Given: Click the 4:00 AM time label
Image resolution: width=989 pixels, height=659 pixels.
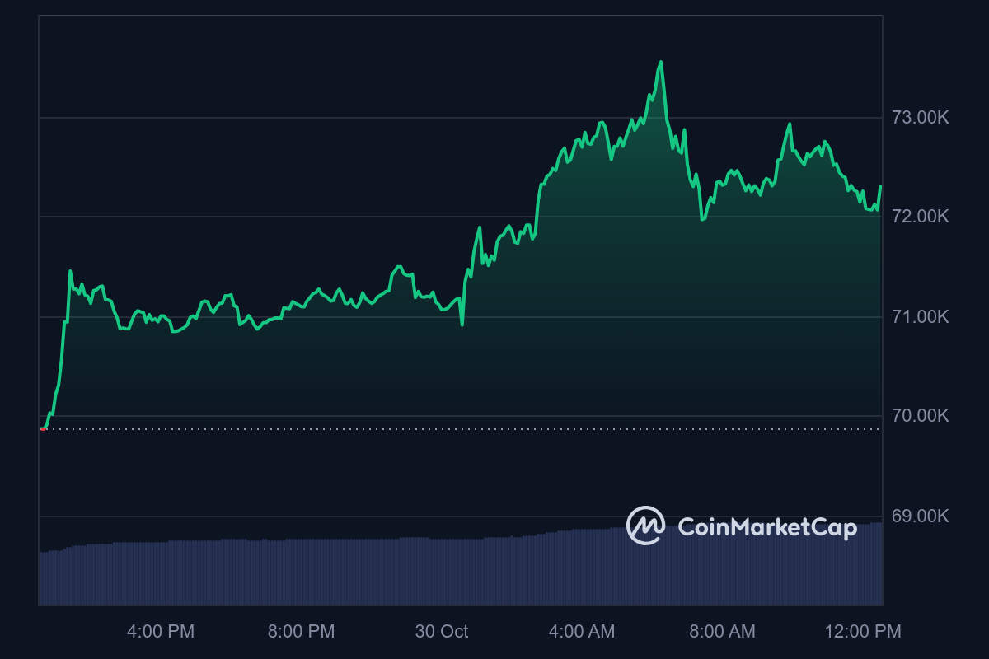Looking at the screenshot, I should click(582, 632).
